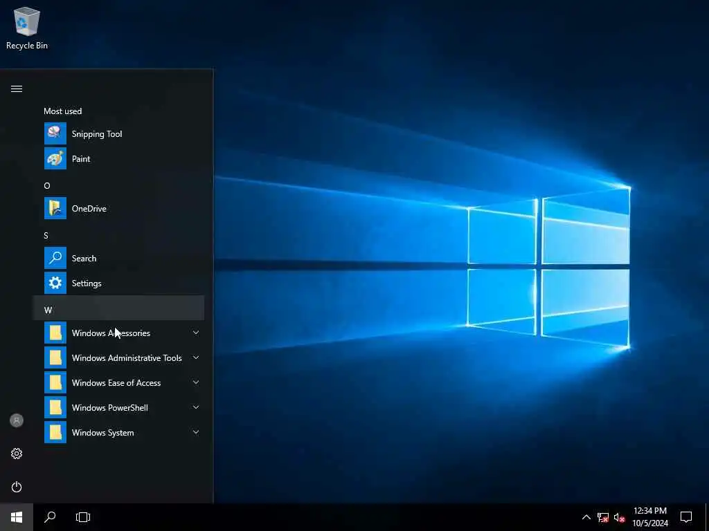Click the Windows Administrative Tools folder icon
Screen dimensions: 709x531
[x=55, y=357]
